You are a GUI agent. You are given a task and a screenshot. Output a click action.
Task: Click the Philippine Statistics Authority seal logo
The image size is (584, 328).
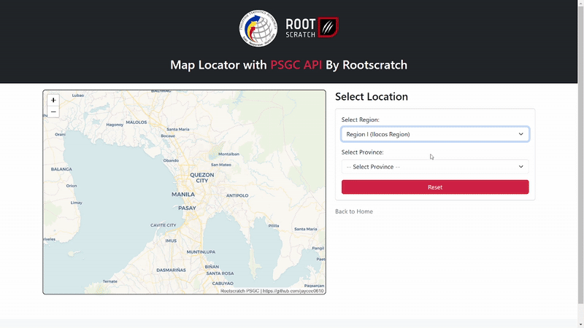point(258,28)
